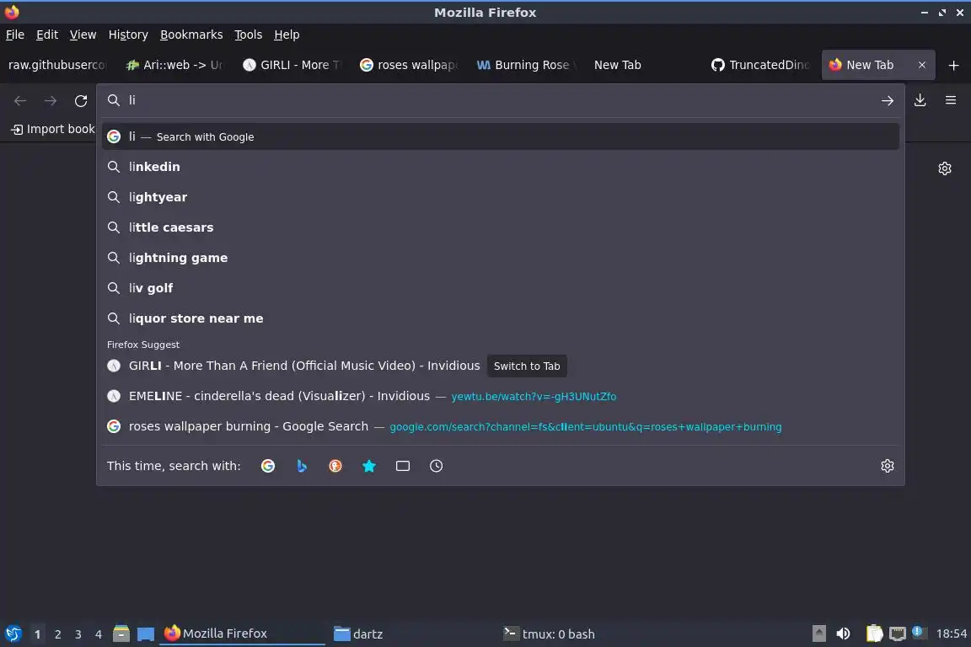Select 'li — Search with Google' result
The height and width of the screenshot is (647, 971).
click(501, 136)
